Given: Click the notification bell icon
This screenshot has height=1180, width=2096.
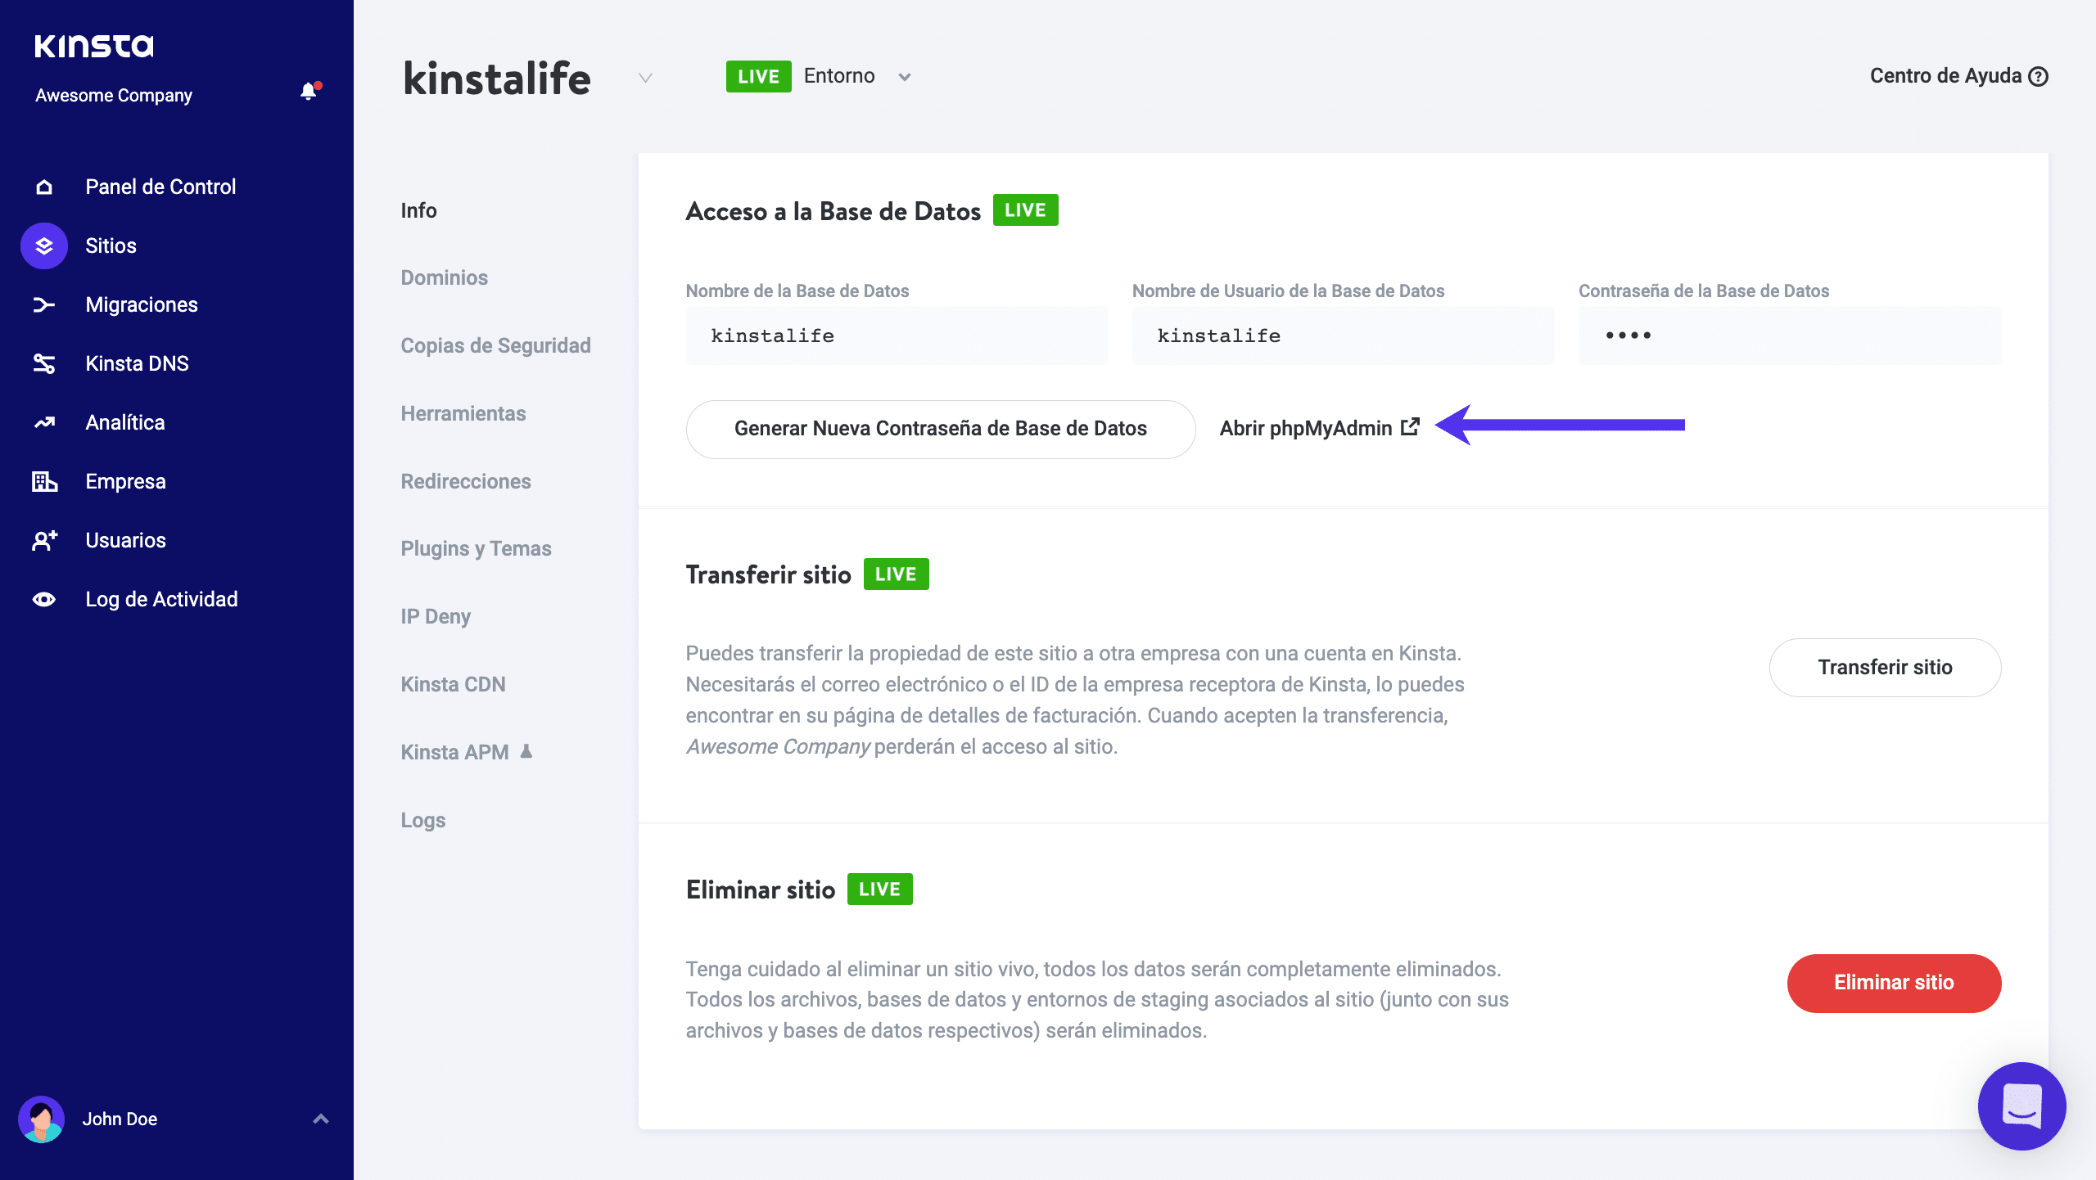Looking at the screenshot, I should tap(309, 92).
